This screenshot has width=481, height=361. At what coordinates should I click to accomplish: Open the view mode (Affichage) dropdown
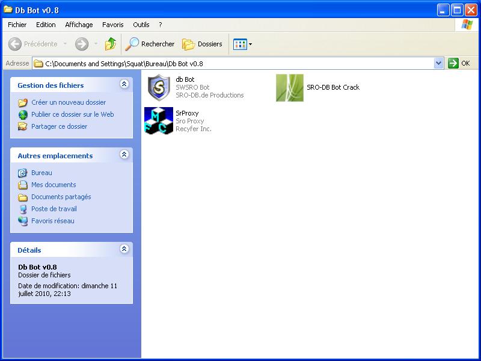point(242,44)
